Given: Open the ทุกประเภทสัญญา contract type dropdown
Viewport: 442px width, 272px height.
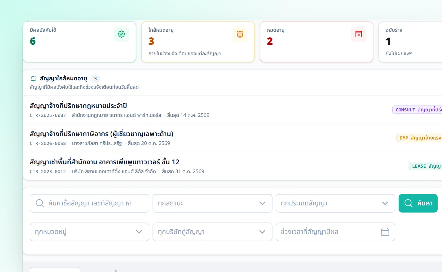Looking at the screenshot, I should 335,203.
